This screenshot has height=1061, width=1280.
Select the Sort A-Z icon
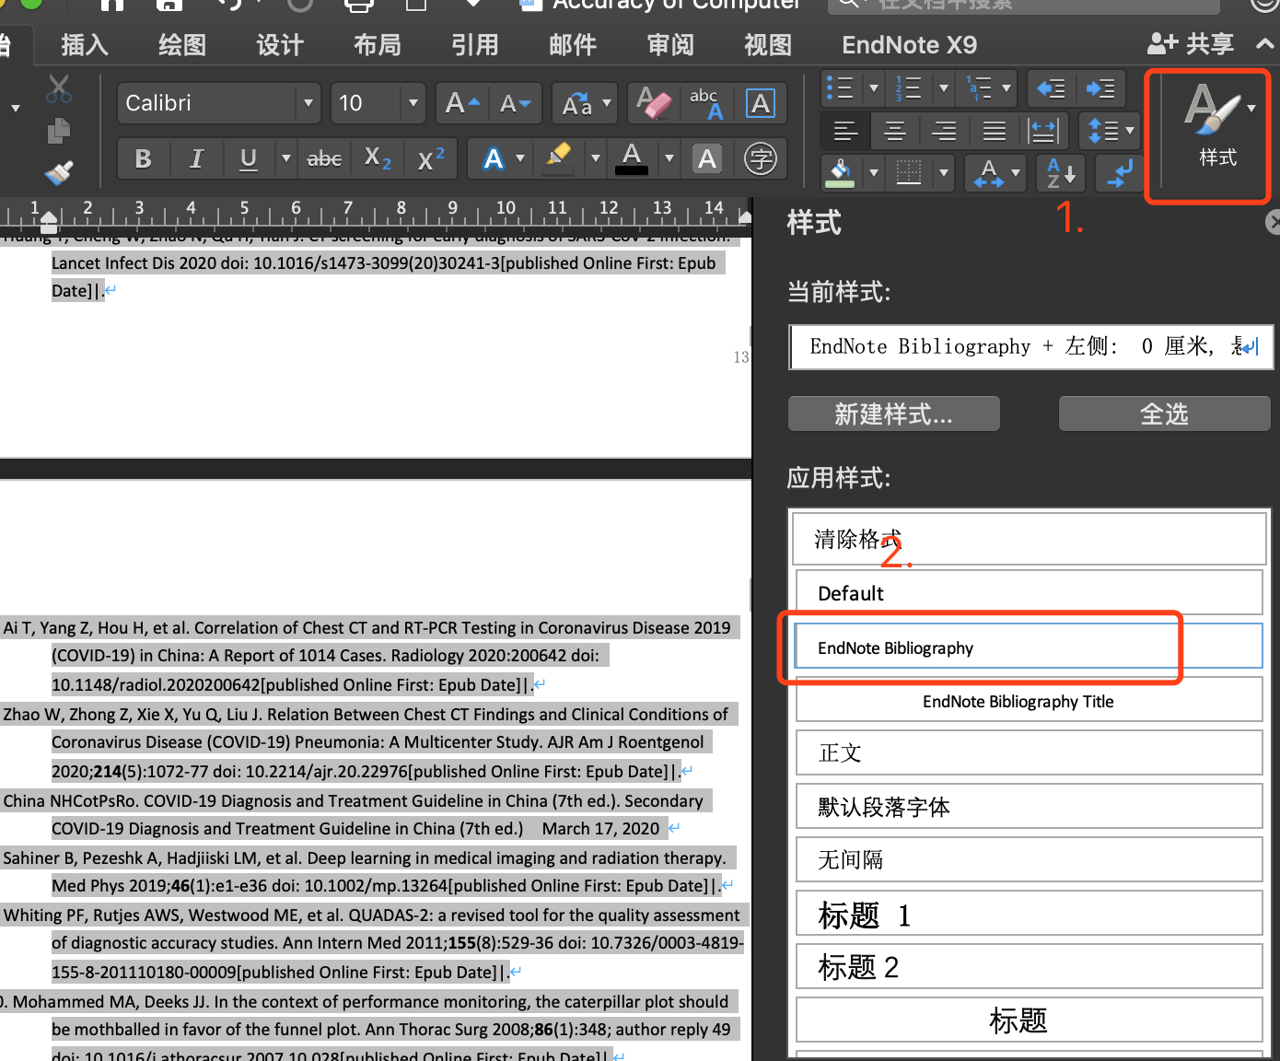(1060, 173)
